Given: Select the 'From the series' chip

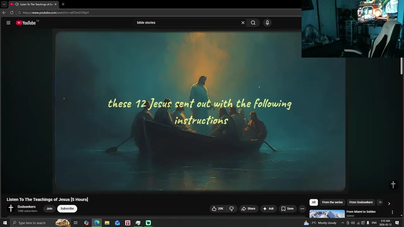Looking at the screenshot, I should tap(332, 202).
